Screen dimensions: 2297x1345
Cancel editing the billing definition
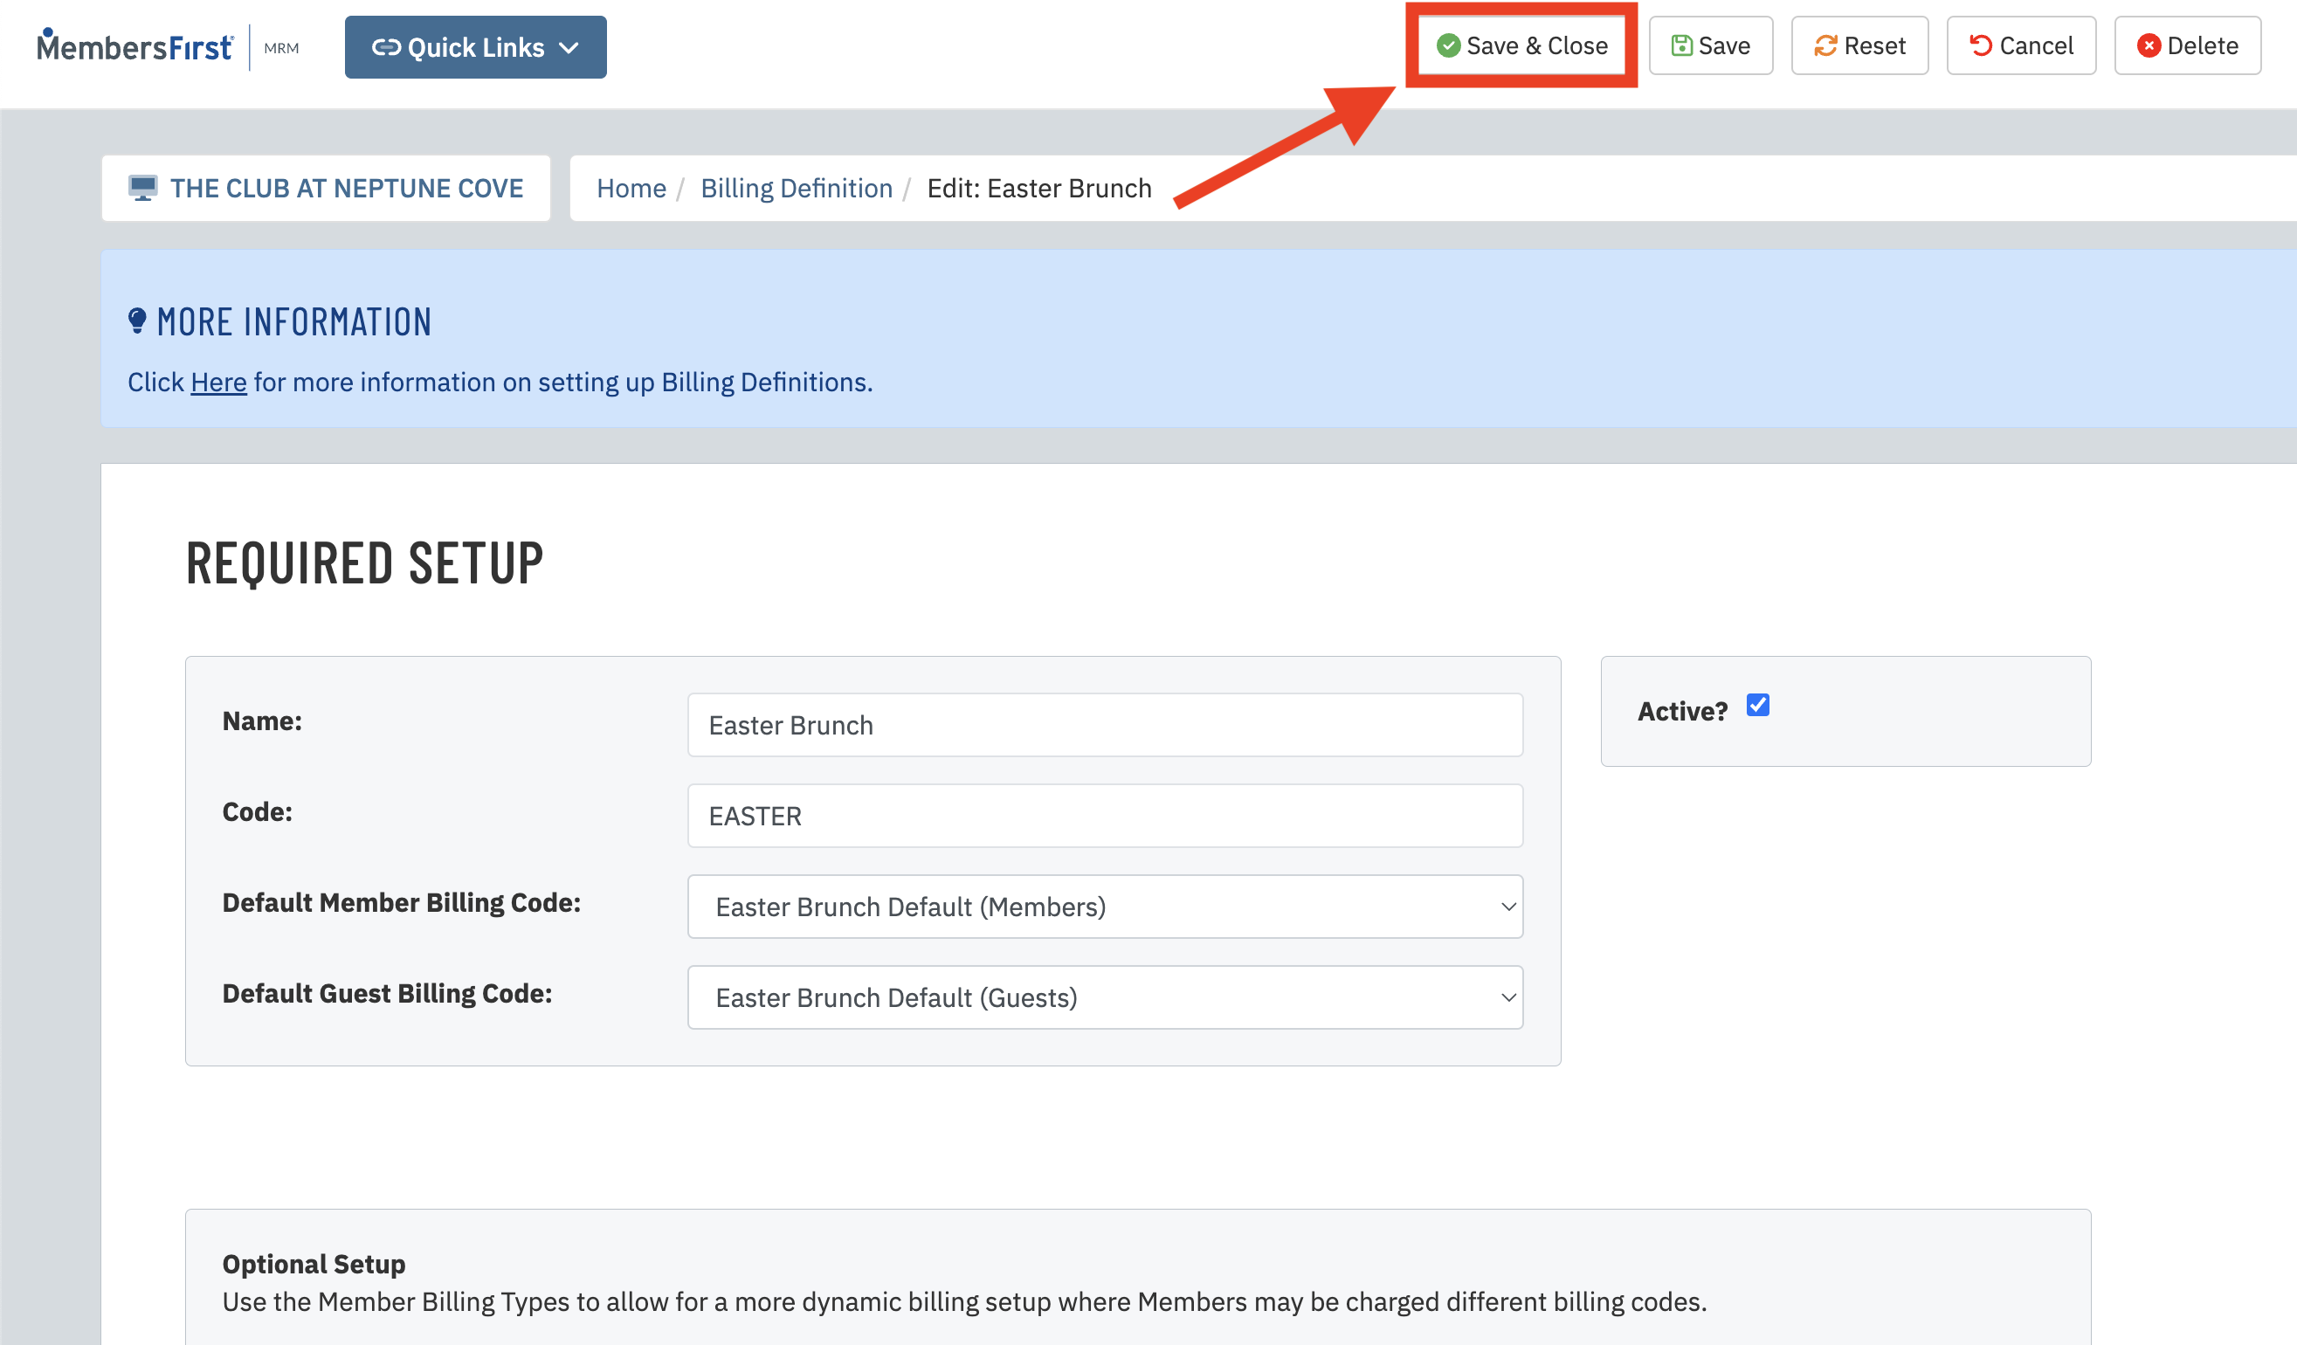2021,45
